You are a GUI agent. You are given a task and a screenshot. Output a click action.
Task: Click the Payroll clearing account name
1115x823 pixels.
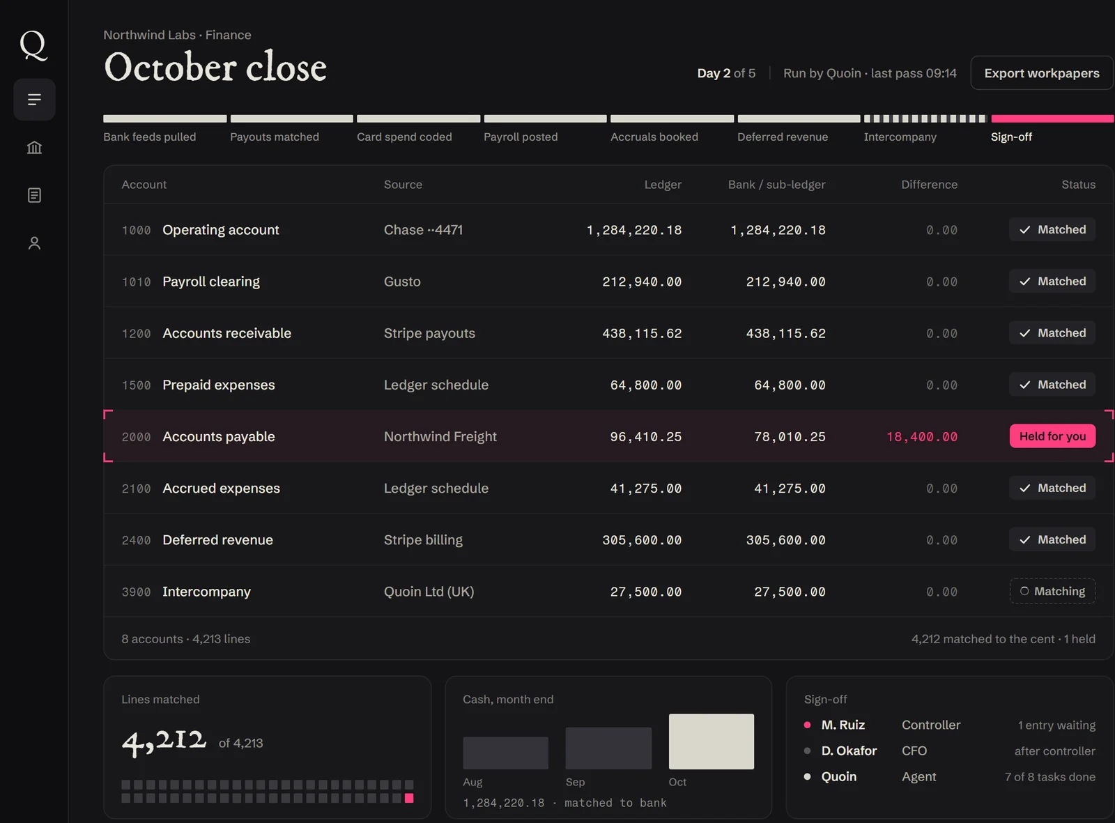211,282
